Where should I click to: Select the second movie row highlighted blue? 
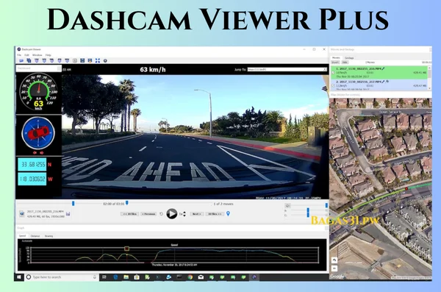[379, 85]
